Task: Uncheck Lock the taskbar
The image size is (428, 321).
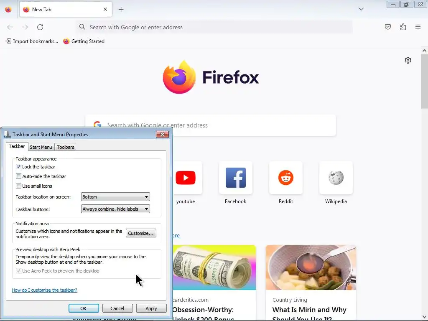Action: 18,167
